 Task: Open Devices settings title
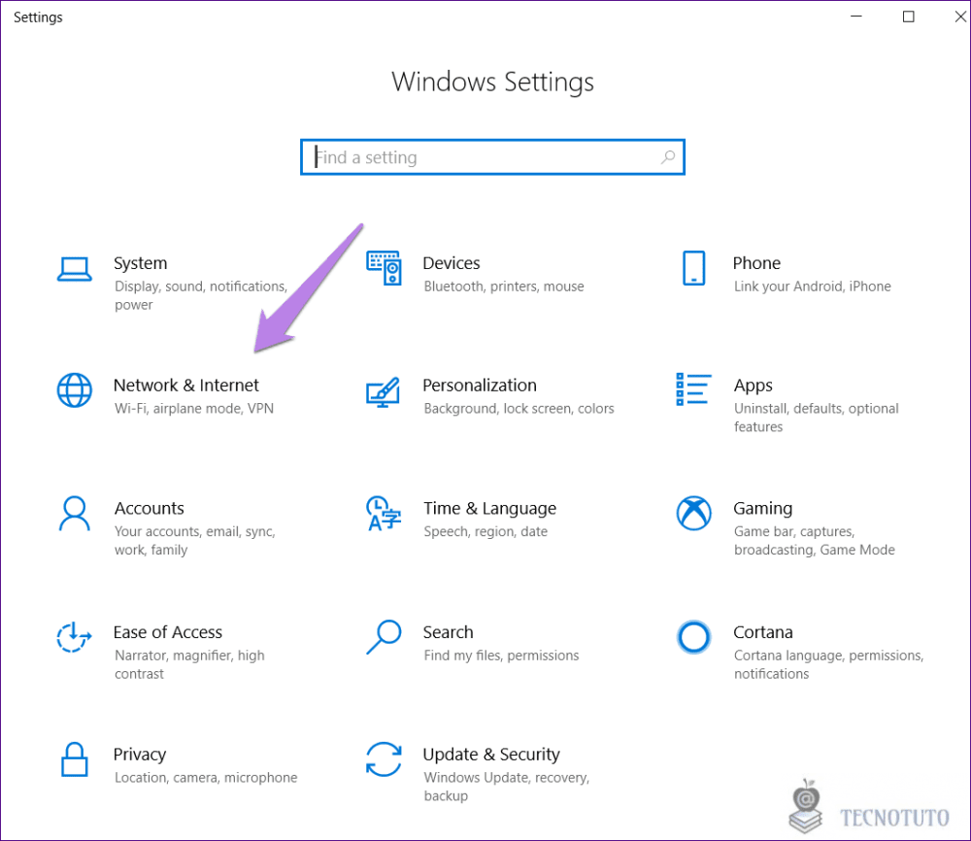point(452,263)
